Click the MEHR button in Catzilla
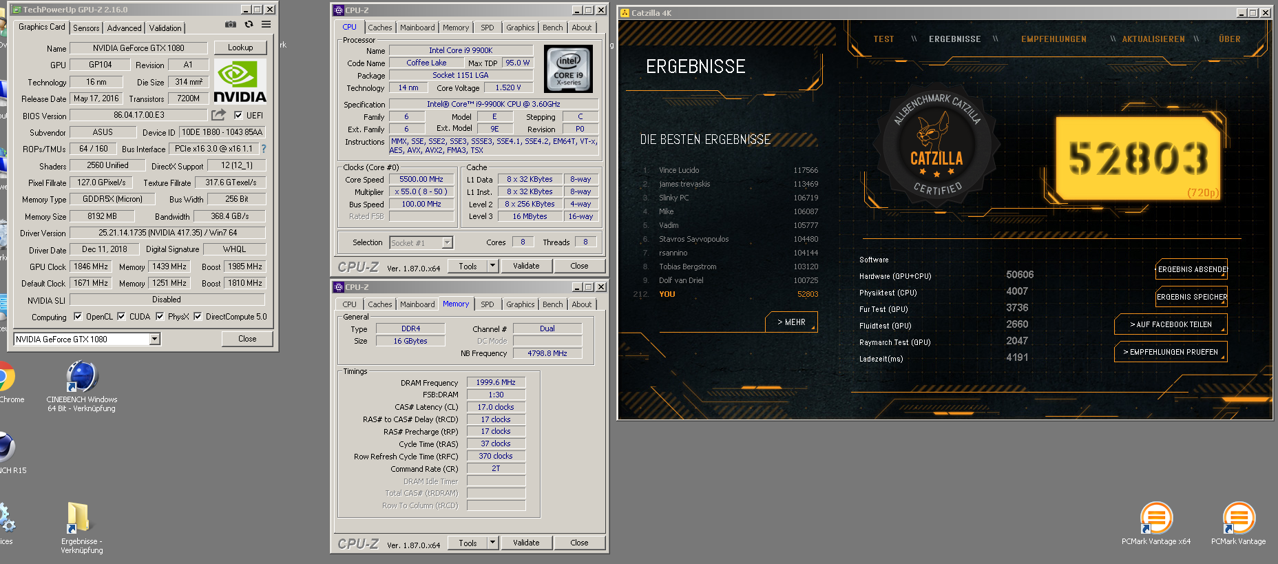1278x564 pixels. click(791, 322)
